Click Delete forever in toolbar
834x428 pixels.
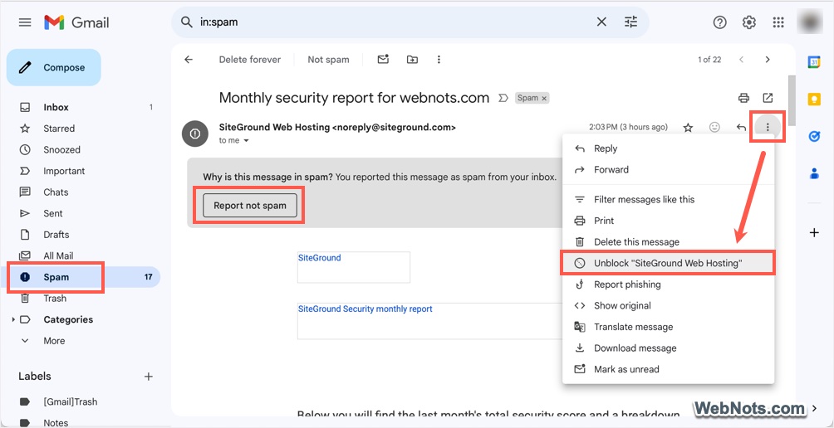click(250, 60)
